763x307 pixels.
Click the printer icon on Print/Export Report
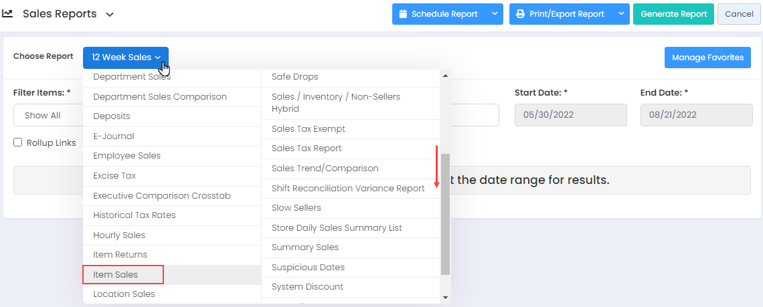[x=520, y=14]
